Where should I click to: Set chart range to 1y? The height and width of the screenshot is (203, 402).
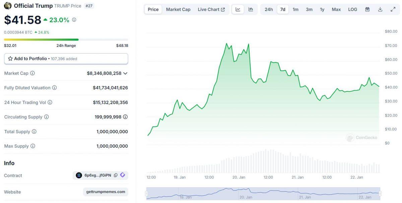click(x=322, y=9)
